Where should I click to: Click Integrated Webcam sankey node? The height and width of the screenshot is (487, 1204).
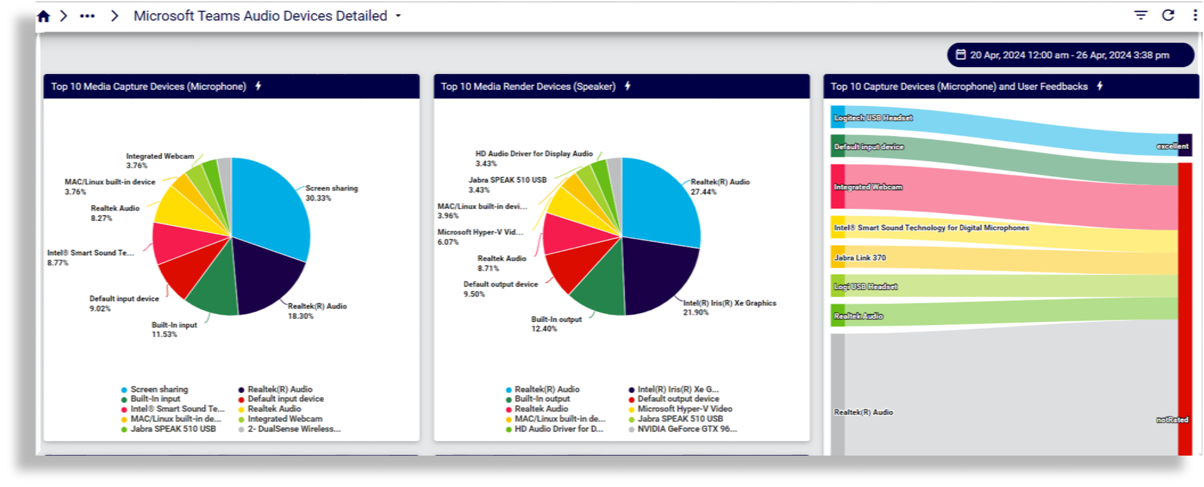(x=838, y=186)
